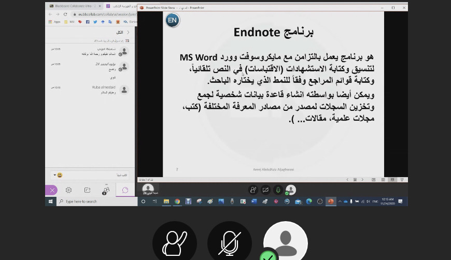
Task: Open the My Settings gear tab
Action: pyautogui.click(x=68, y=190)
